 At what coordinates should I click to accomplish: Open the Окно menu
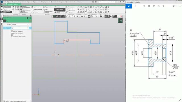pos(75,2)
